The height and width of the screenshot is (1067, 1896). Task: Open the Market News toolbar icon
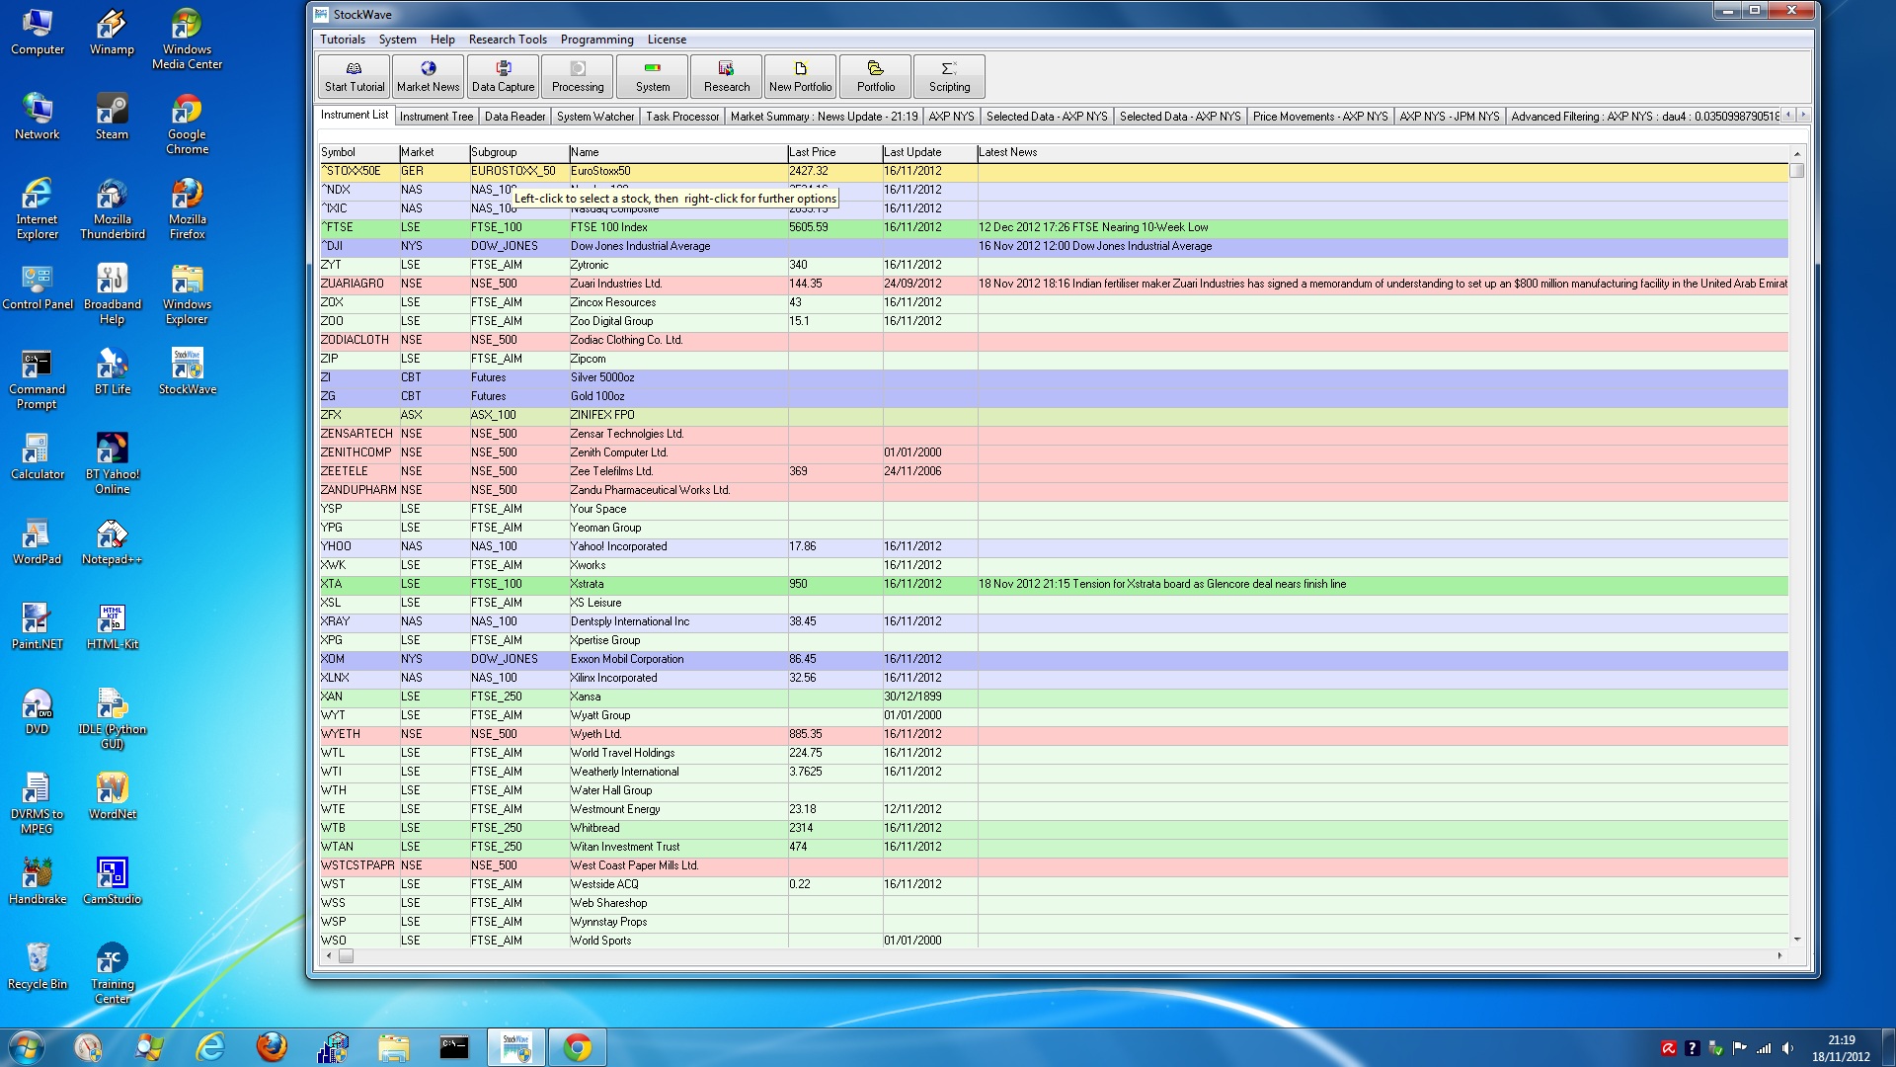pos(428,76)
